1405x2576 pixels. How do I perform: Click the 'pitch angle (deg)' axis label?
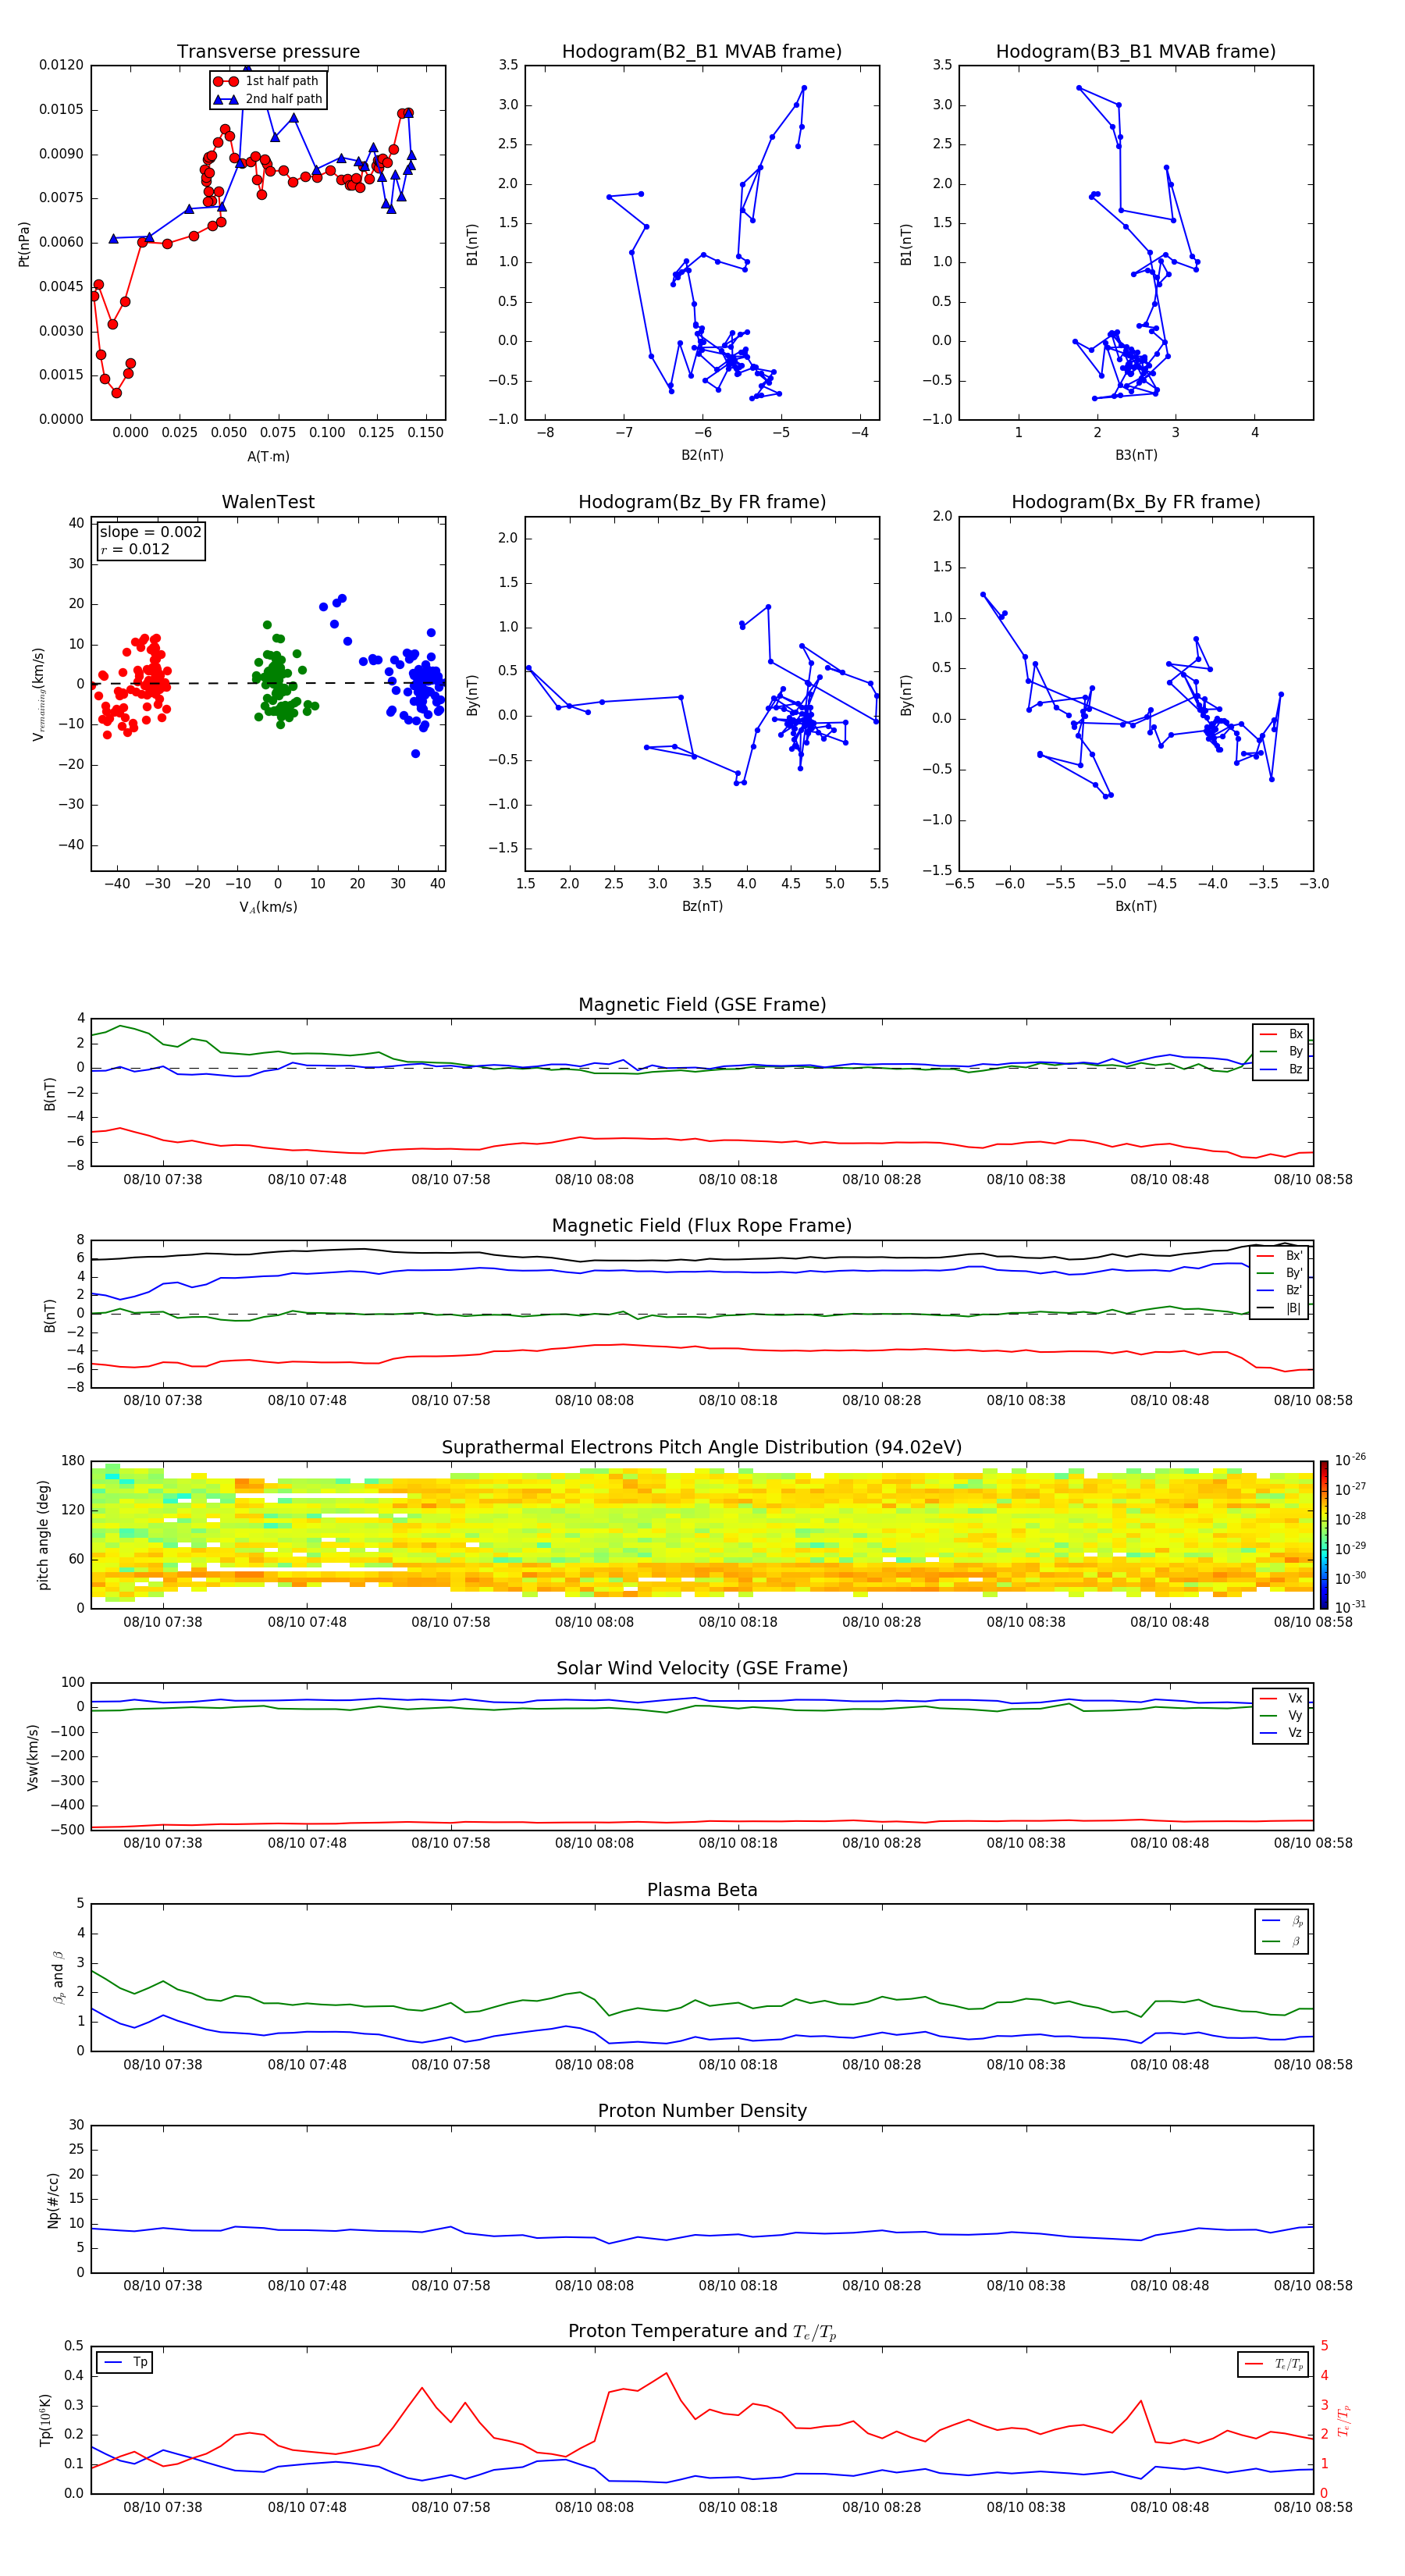pyautogui.click(x=43, y=1535)
